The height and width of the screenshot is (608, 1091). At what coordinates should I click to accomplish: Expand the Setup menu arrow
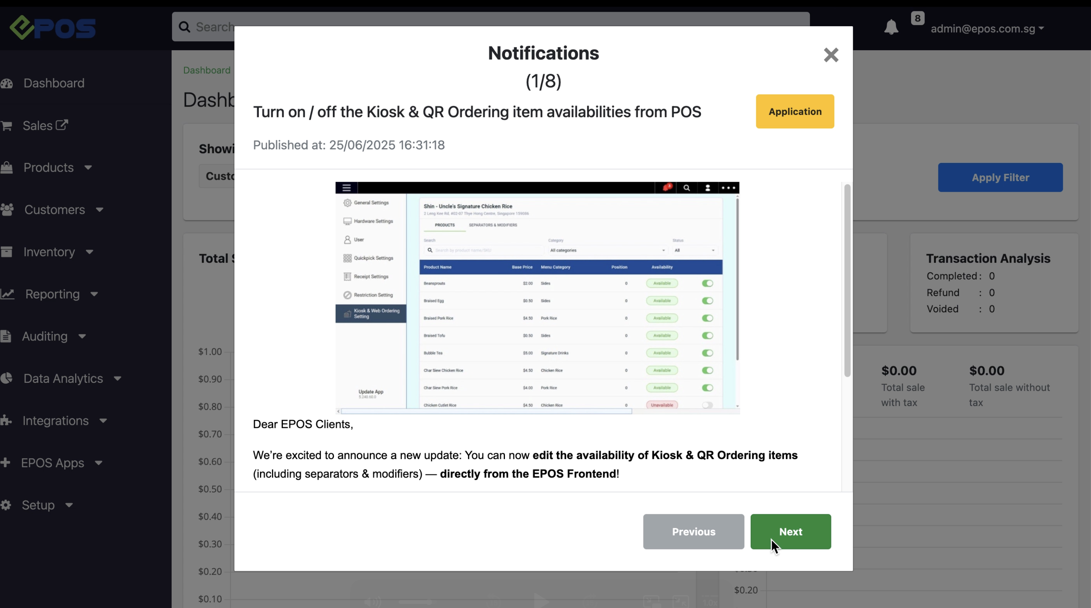click(x=69, y=505)
